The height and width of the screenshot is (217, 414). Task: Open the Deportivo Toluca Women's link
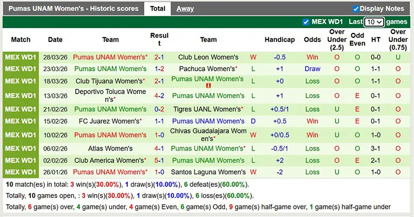(x=110, y=96)
